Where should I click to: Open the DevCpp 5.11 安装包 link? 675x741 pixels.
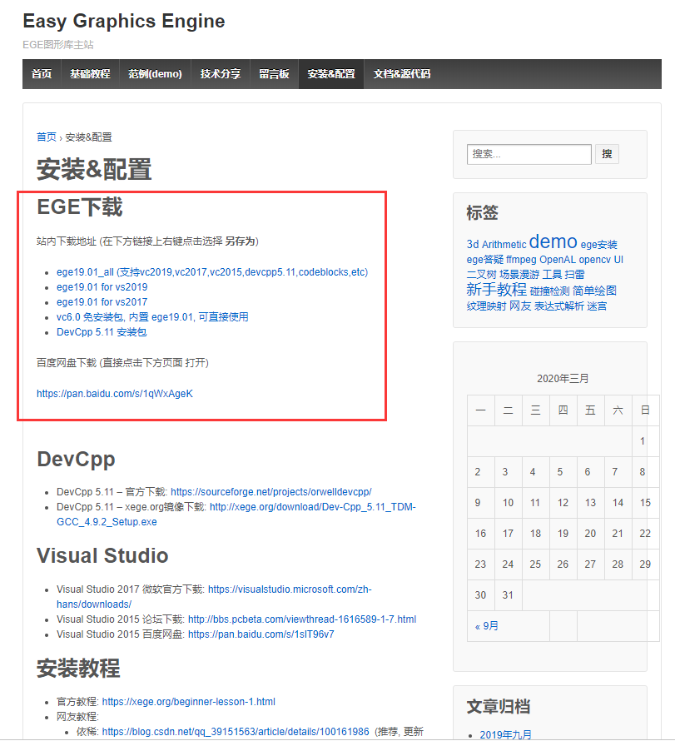[102, 331]
